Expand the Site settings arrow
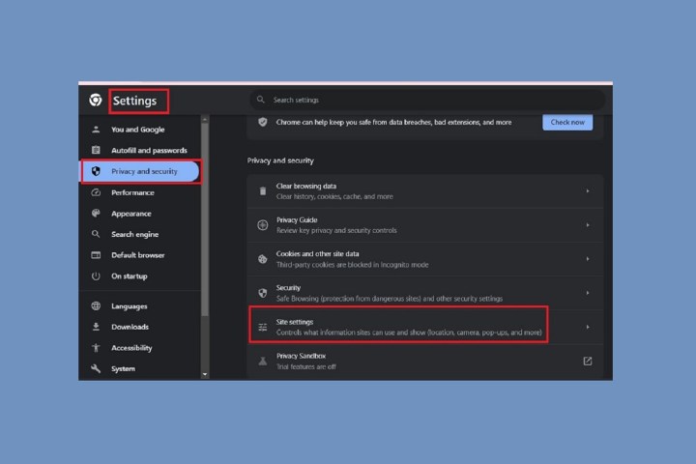The height and width of the screenshot is (464, 696). [588, 327]
